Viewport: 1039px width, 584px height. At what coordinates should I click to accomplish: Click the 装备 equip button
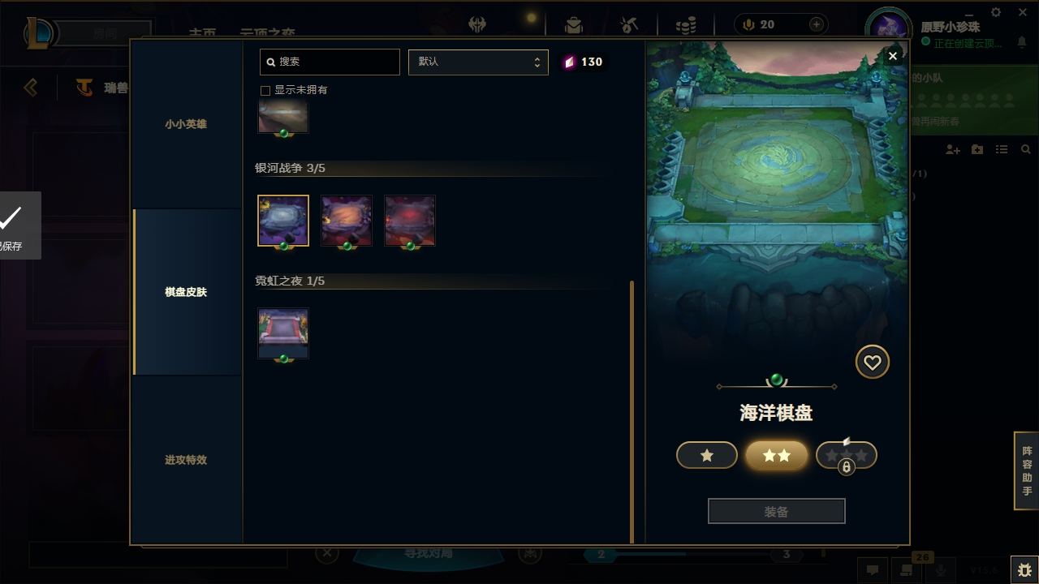click(777, 512)
